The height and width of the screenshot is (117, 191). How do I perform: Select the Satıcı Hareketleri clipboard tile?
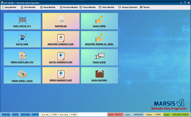[61, 57]
